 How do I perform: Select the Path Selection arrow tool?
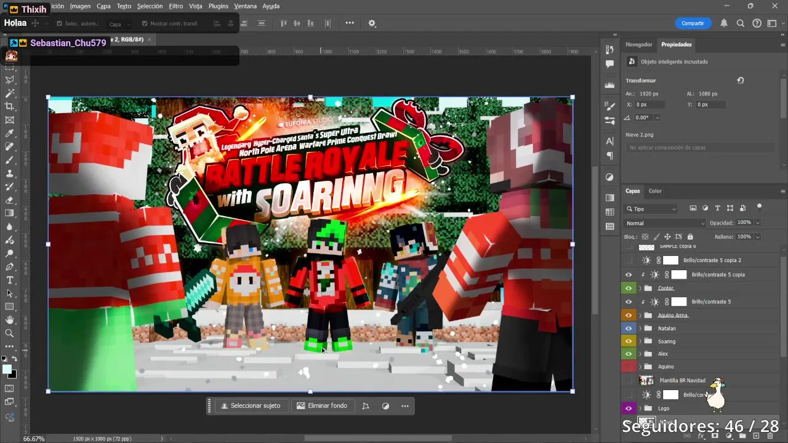(x=10, y=293)
